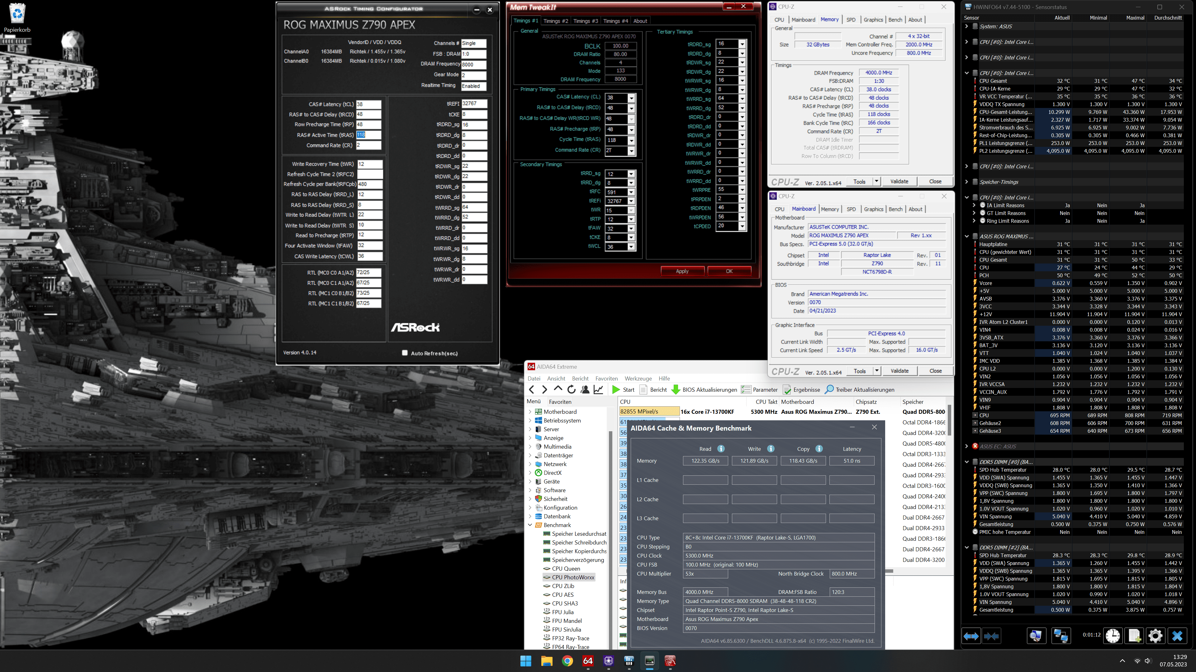Open HWiNFO sensor settings gear icon
Screen dimensions: 1196x672
(x=1155, y=636)
